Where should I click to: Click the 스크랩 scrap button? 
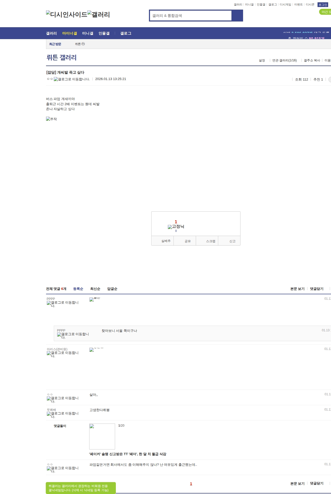tap(210, 241)
